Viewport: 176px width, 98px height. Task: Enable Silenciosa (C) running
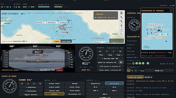coord(75,94)
